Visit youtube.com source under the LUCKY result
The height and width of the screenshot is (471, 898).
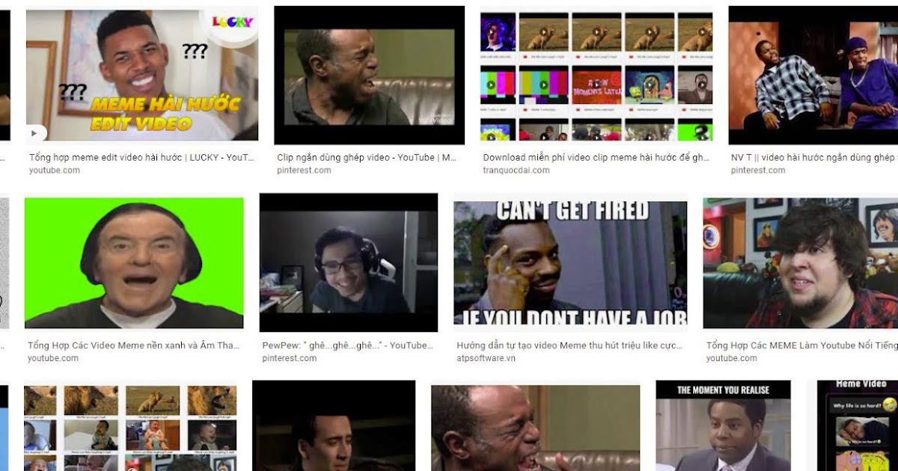click(x=55, y=170)
